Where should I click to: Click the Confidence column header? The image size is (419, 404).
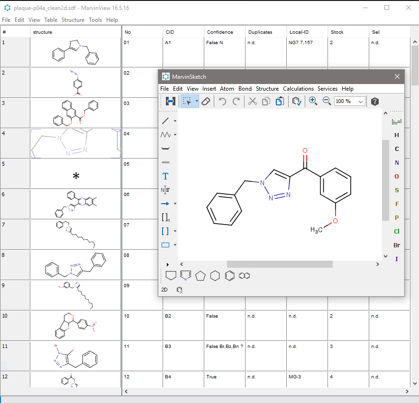(x=225, y=32)
